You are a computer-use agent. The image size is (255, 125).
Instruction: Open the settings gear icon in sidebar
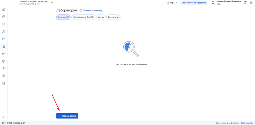click(4, 83)
